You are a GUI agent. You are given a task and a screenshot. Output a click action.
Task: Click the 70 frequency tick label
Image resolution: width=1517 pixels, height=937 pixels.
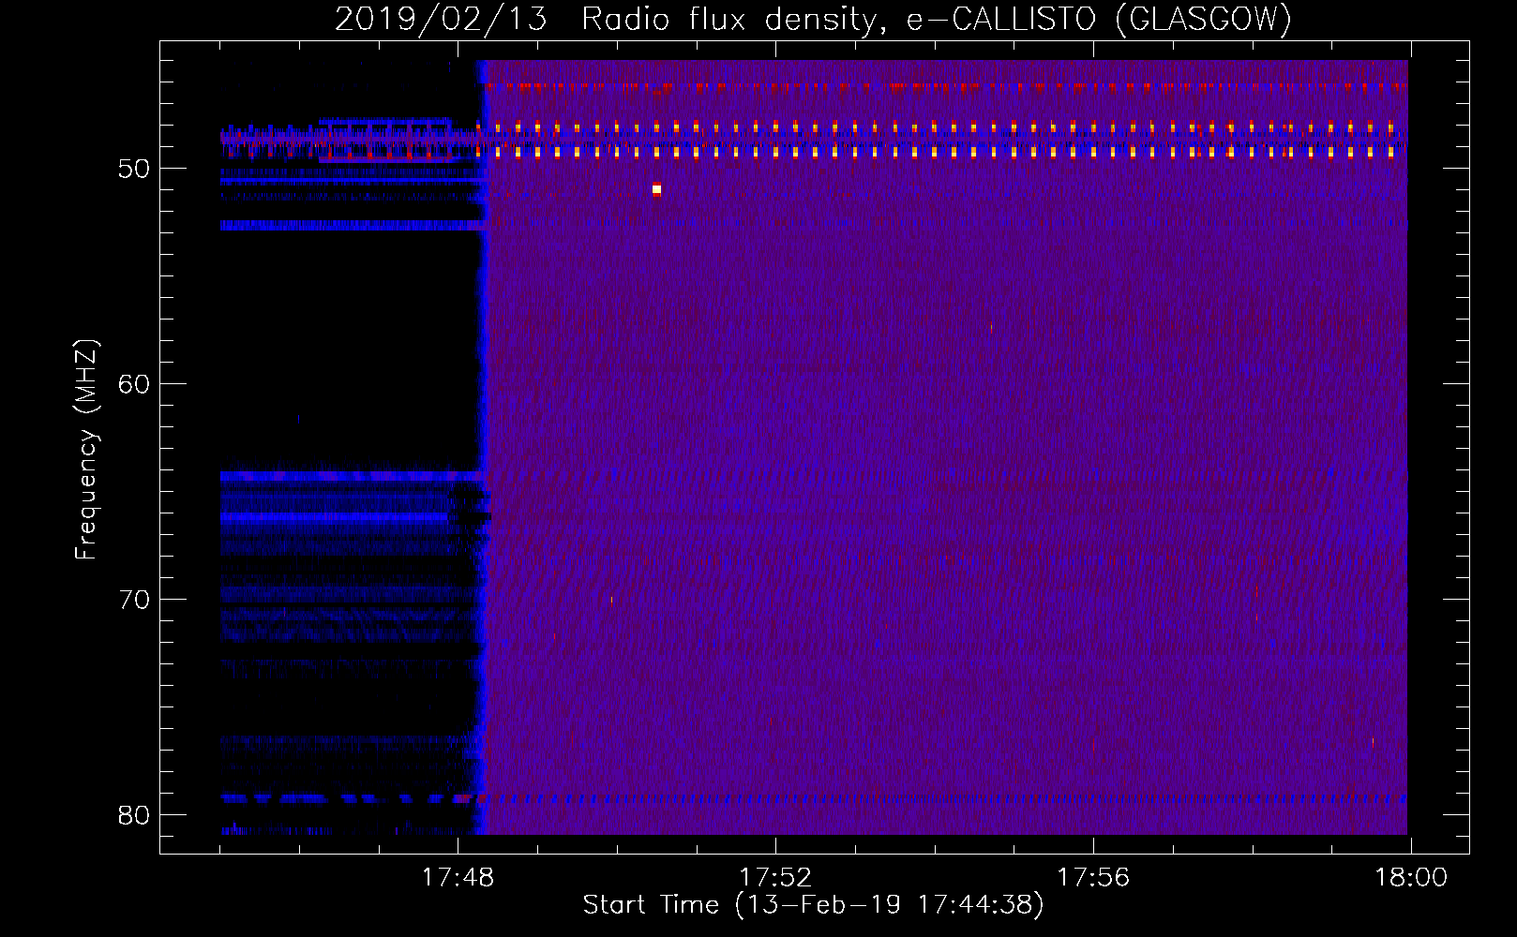[134, 600]
